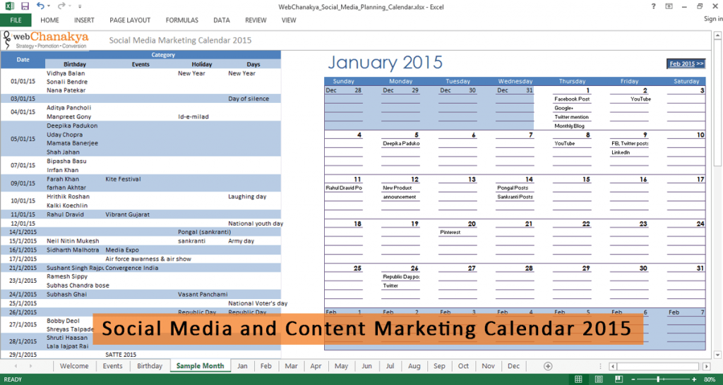Screen dimensions: 723x385
Task: Select the May sheet tab
Action: [341, 366]
